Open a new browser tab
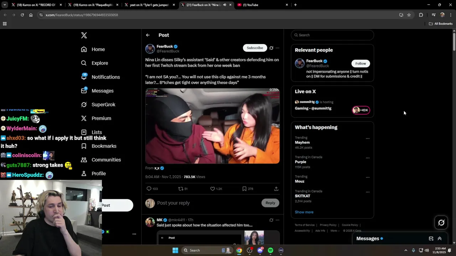This screenshot has width=456, height=256. (x=295, y=5)
